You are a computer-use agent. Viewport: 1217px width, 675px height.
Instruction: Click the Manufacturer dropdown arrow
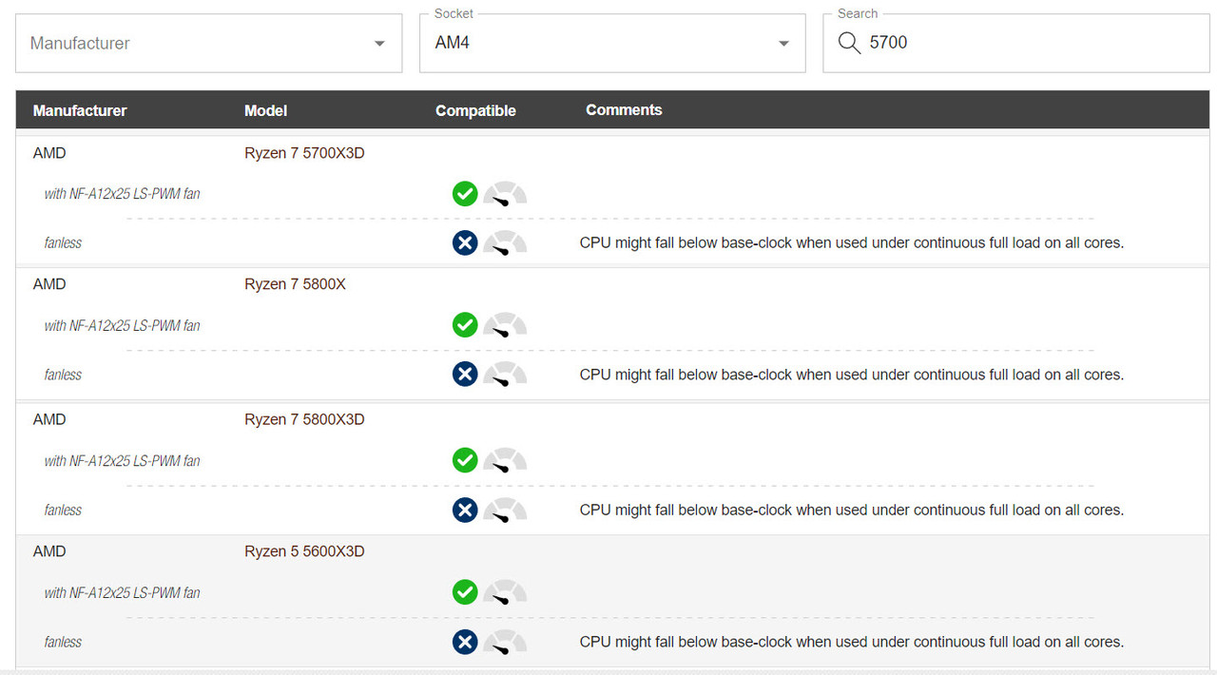379,44
